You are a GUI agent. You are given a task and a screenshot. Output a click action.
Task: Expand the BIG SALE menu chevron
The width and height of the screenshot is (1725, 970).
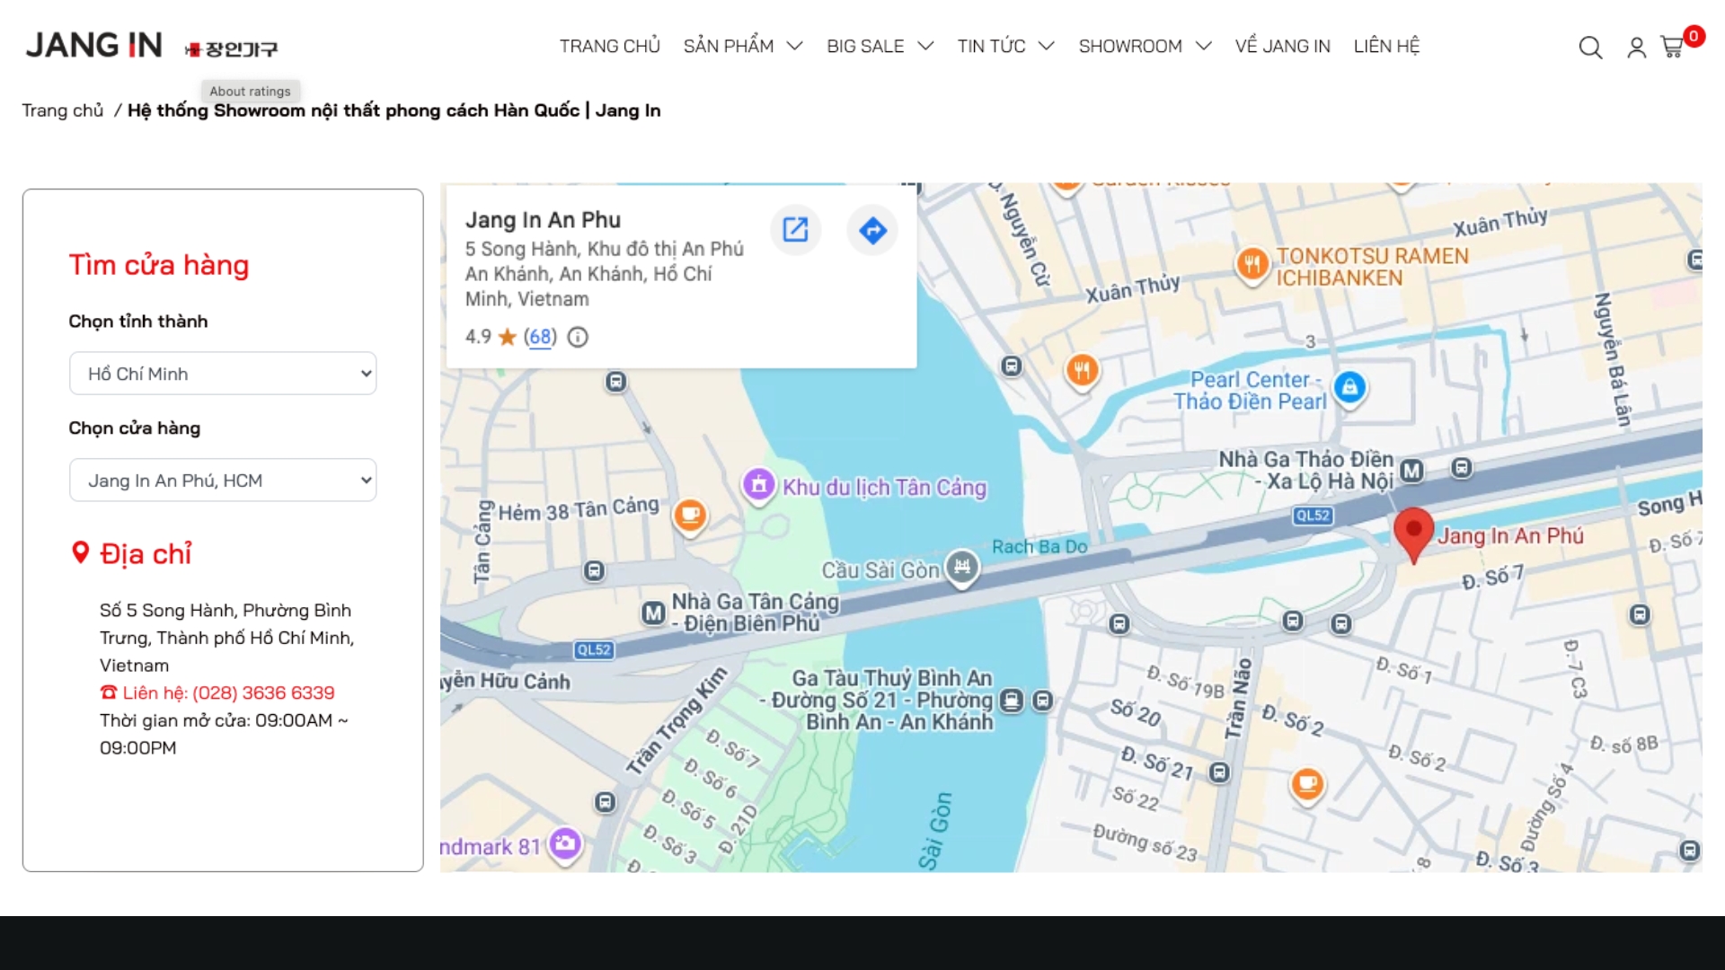925,46
